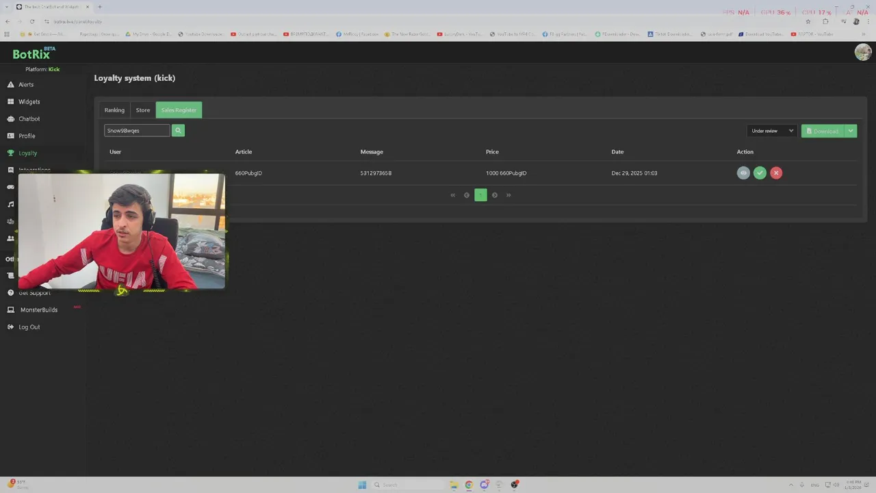The image size is (876, 493).
Task: Open the Under review status dropdown
Action: [772, 131]
